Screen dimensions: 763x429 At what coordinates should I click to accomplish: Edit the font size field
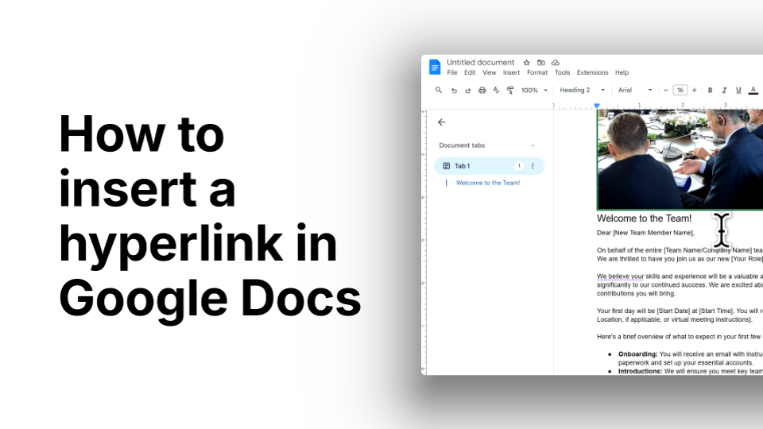click(680, 90)
